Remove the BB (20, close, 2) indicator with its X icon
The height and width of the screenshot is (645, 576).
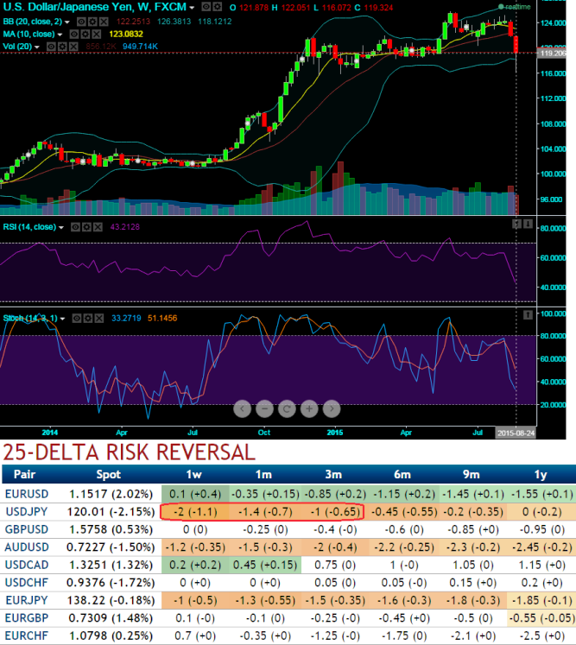[x=104, y=22]
